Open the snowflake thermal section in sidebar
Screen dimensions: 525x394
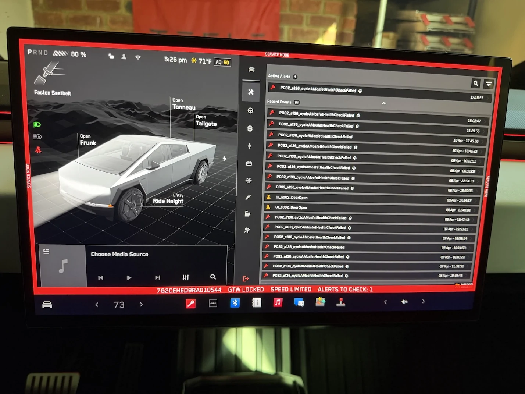(x=249, y=180)
